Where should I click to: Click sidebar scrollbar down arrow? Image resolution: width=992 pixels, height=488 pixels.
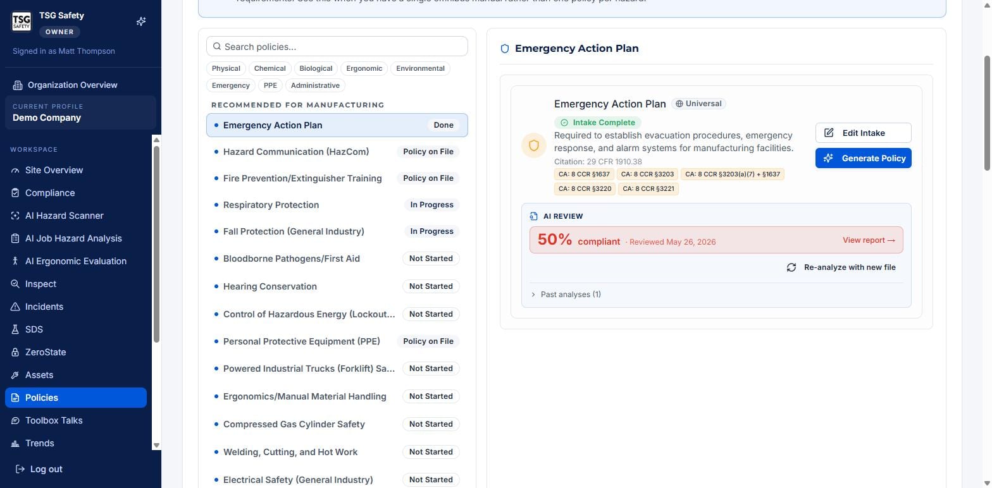[156, 446]
